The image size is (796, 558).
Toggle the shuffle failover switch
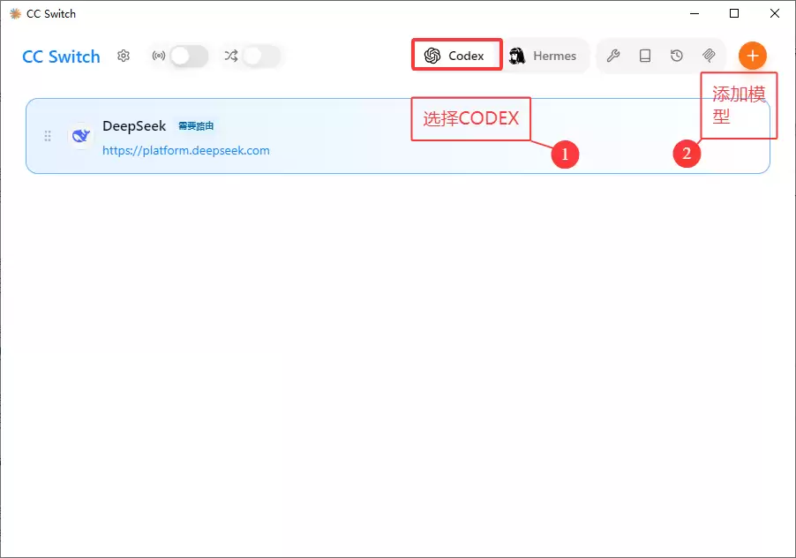pos(261,56)
